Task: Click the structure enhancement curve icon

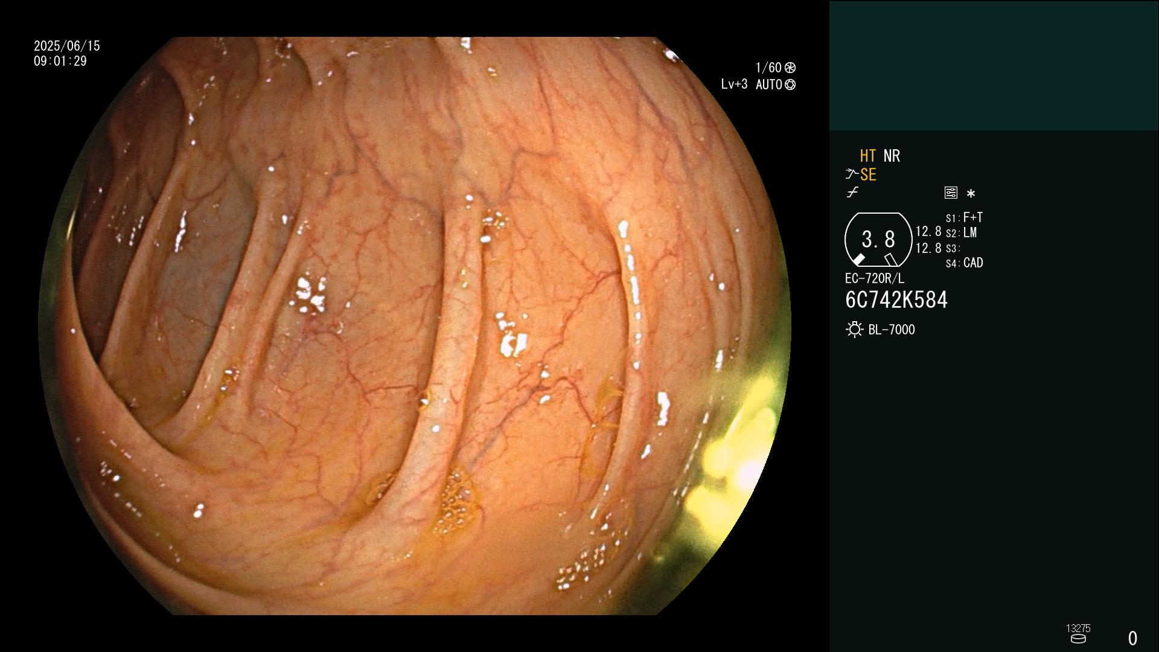Action: 852,174
